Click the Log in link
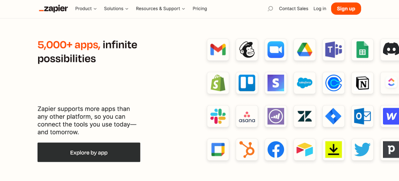The height and width of the screenshot is (181, 399). pos(320,9)
